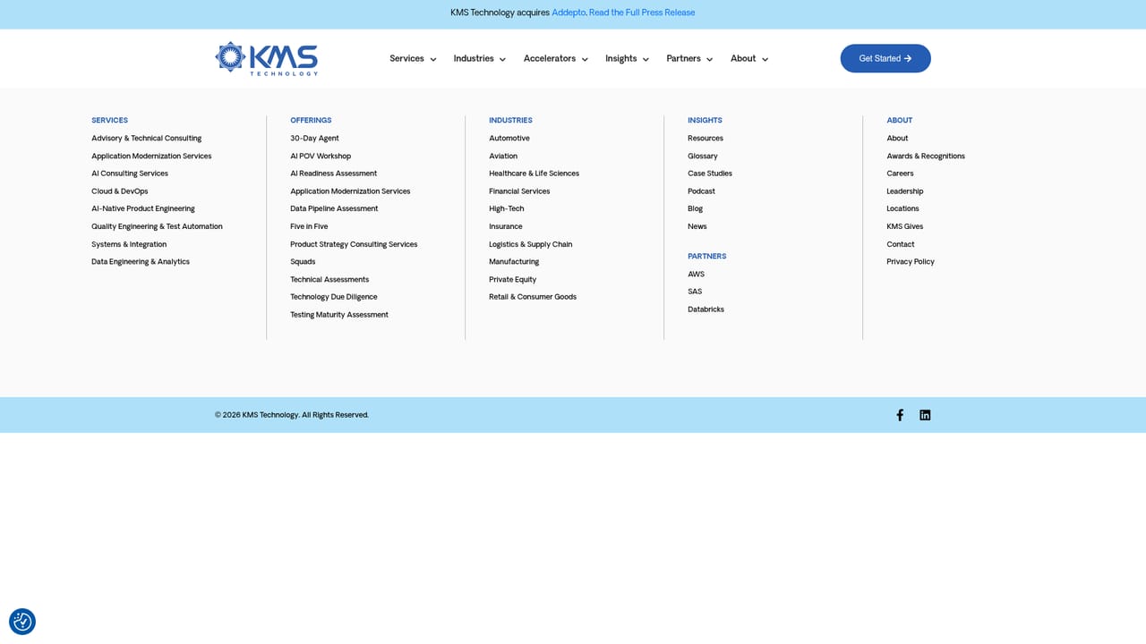Image resolution: width=1146 pixels, height=644 pixels.
Task: Open the LinkedIn page icon
Action: (925, 415)
